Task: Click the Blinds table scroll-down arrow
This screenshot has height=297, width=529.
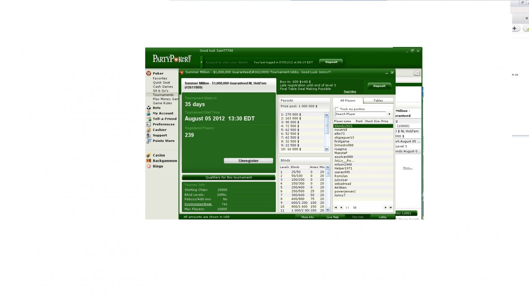Action: pos(328,209)
